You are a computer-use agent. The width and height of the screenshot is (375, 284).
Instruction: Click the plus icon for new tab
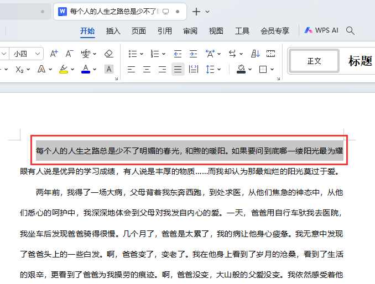pos(196,12)
